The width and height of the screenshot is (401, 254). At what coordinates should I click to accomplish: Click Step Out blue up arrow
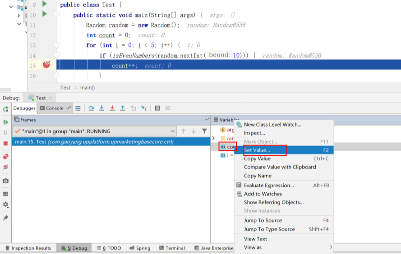click(x=123, y=108)
